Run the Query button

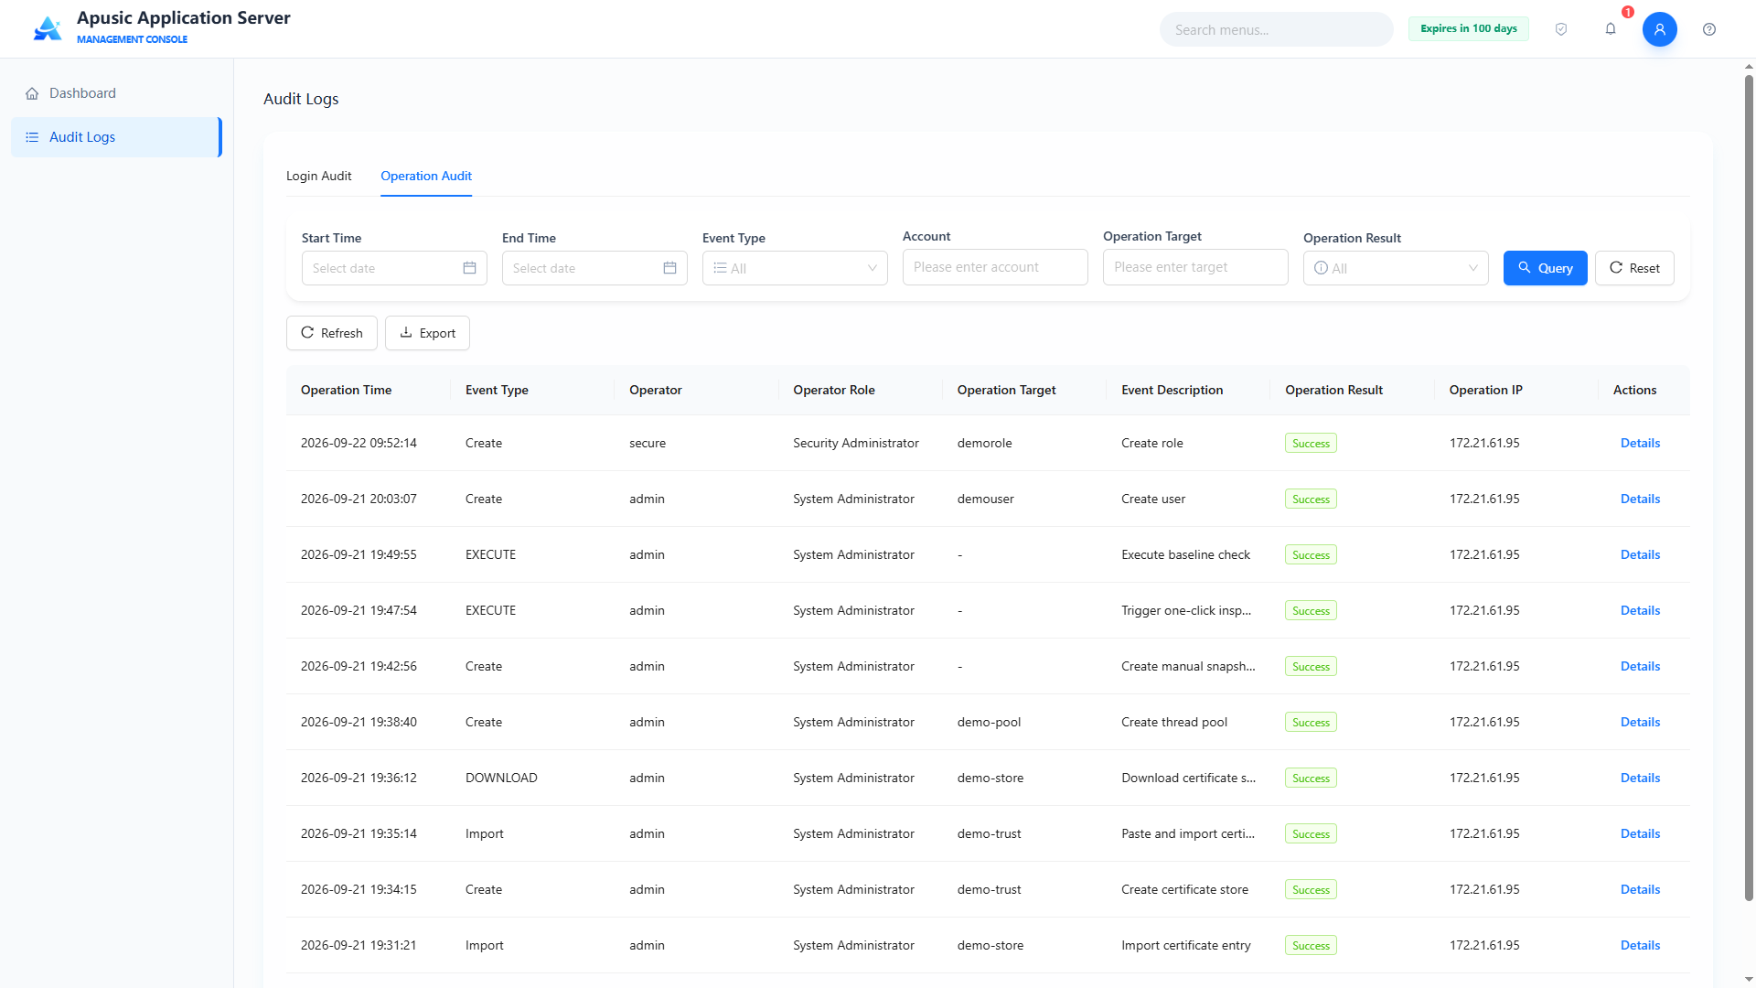(x=1546, y=268)
